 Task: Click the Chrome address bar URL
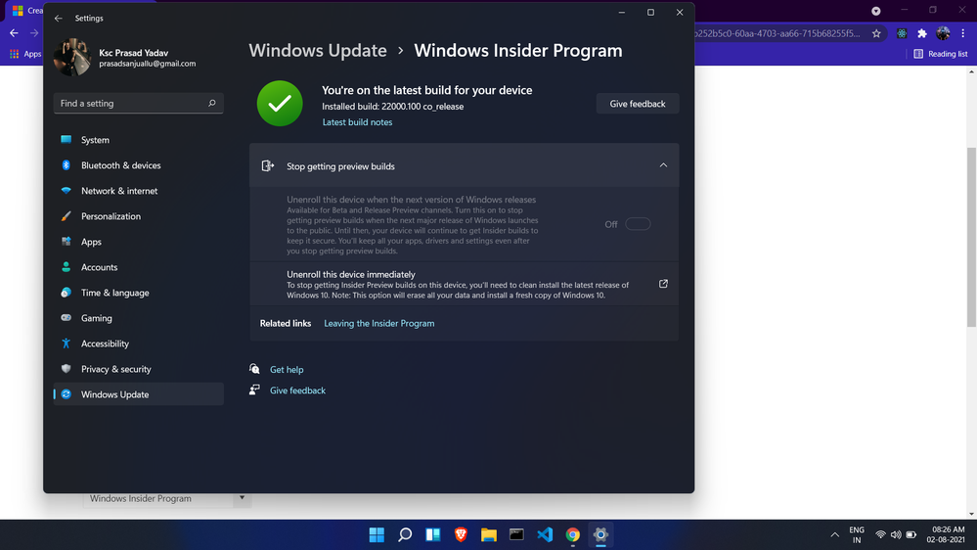click(x=777, y=33)
